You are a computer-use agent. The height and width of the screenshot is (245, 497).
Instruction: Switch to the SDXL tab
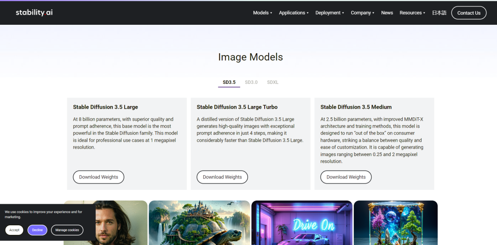[272, 82]
